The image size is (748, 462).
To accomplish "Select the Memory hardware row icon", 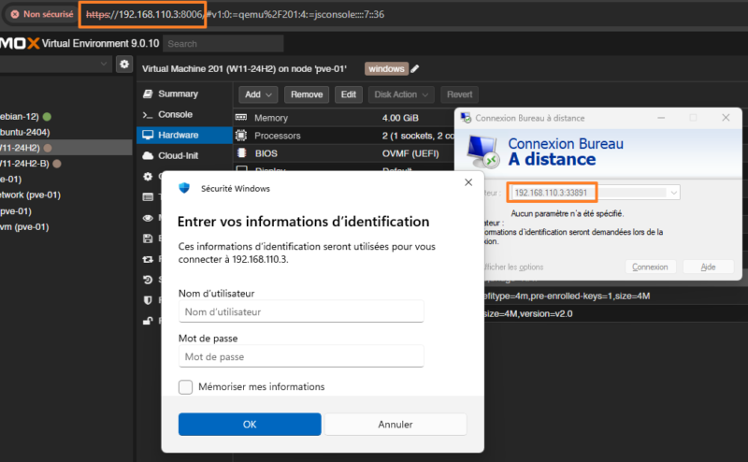I will pyautogui.click(x=241, y=118).
